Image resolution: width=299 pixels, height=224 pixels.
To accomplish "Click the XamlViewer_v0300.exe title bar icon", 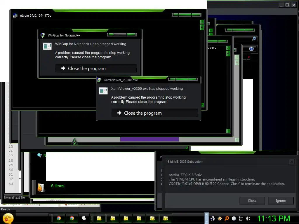I will (99, 80).
